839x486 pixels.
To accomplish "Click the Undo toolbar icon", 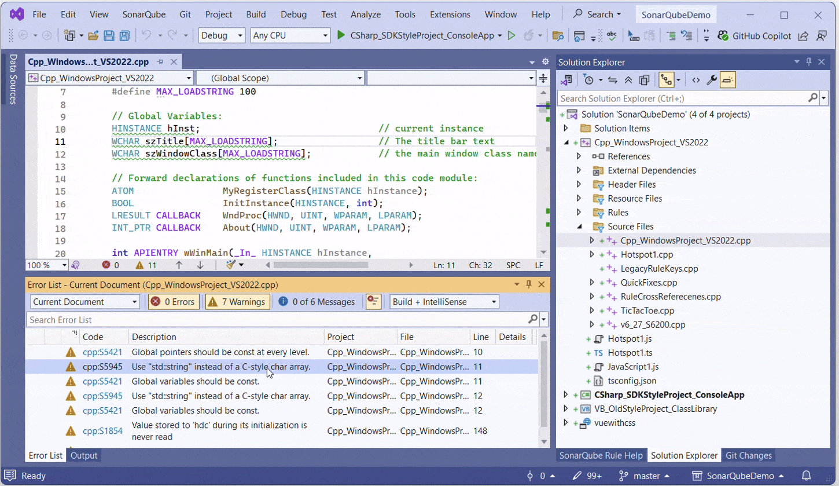I will point(146,36).
